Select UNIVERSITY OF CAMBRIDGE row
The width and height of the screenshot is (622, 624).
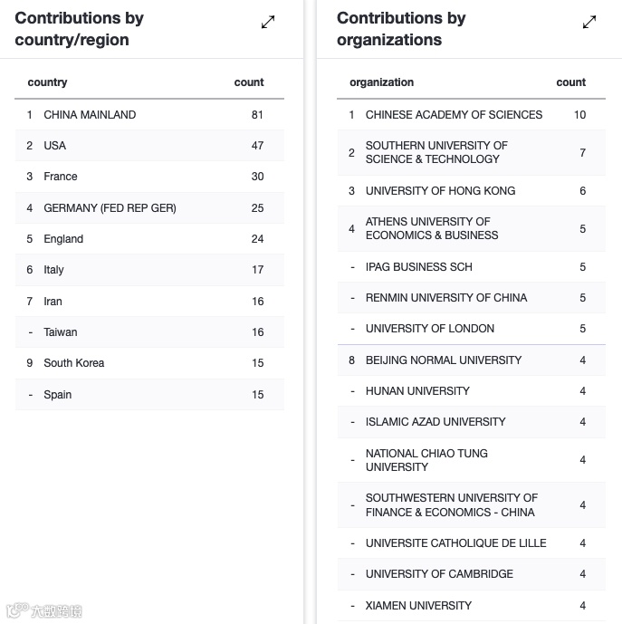point(439,574)
